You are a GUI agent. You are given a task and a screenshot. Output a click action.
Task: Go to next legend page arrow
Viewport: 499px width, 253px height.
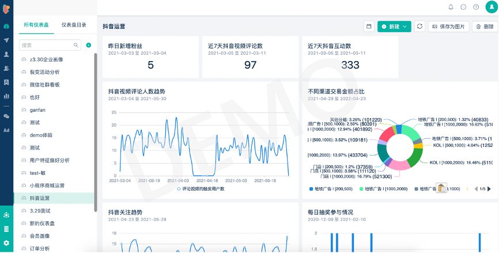[489, 188]
